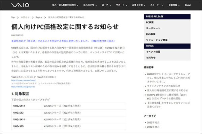This screenshot has width=202, height=134.
Task: Click the VAIO SX14 table cell
Action: pyautogui.click(x=27, y=120)
